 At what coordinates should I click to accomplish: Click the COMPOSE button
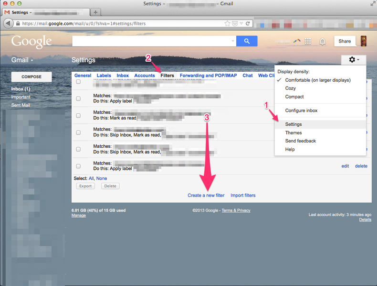31,77
